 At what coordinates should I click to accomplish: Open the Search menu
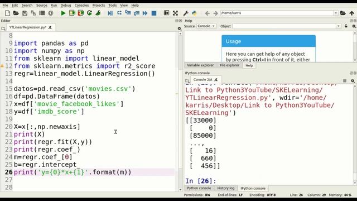tap(27, 5)
